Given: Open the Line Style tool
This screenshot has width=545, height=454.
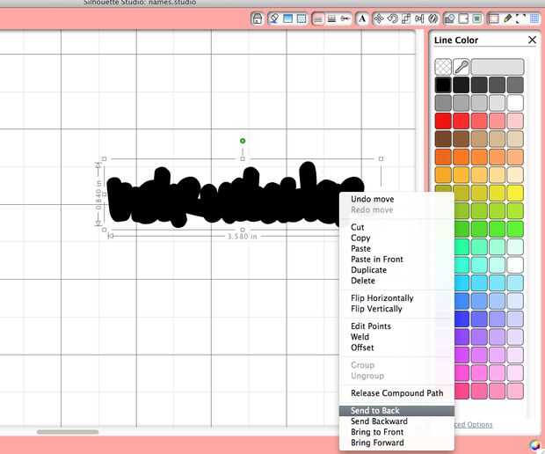Looking at the screenshot, I should pyautogui.click(x=331, y=18).
